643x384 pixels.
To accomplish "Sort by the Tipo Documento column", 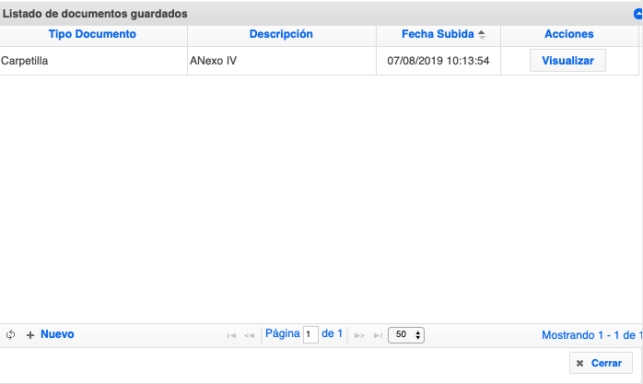I will point(92,34).
